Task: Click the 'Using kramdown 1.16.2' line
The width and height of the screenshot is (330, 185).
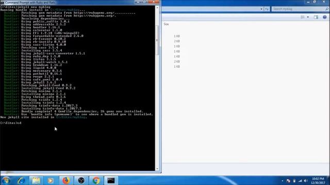Action: click(x=41, y=65)
